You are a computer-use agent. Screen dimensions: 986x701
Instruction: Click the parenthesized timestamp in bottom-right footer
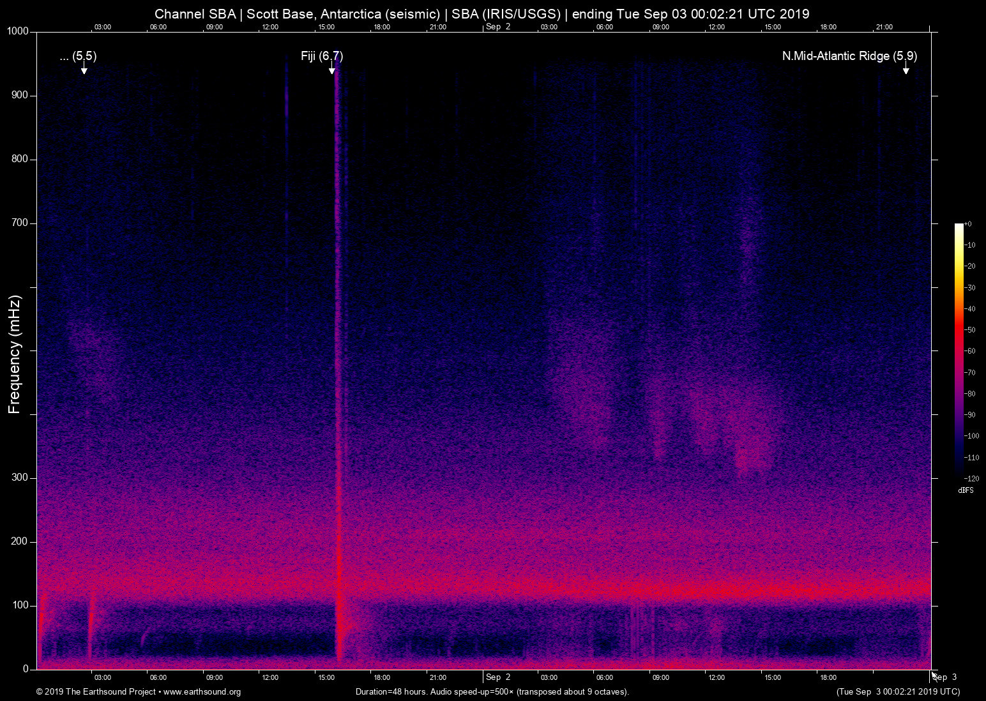[x=898, y=692]
